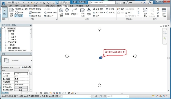Switch to the 管理 ribbon tab
This screenshot has height=99, width=171.
pyautogui.click(x=71, y=6)
